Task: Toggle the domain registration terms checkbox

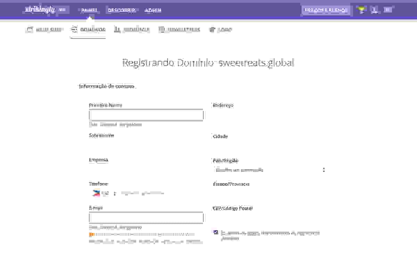Action: pyautogui.click(x=216, y=232)
